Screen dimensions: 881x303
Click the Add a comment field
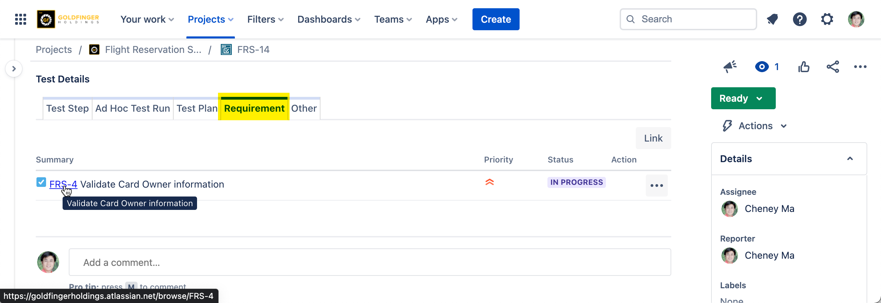coord(370,262)
